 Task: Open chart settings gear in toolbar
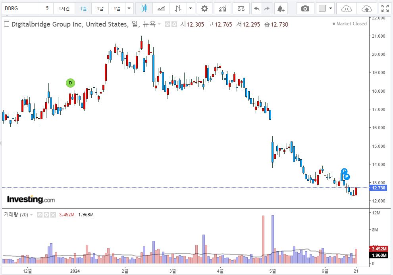pos(204,8)
